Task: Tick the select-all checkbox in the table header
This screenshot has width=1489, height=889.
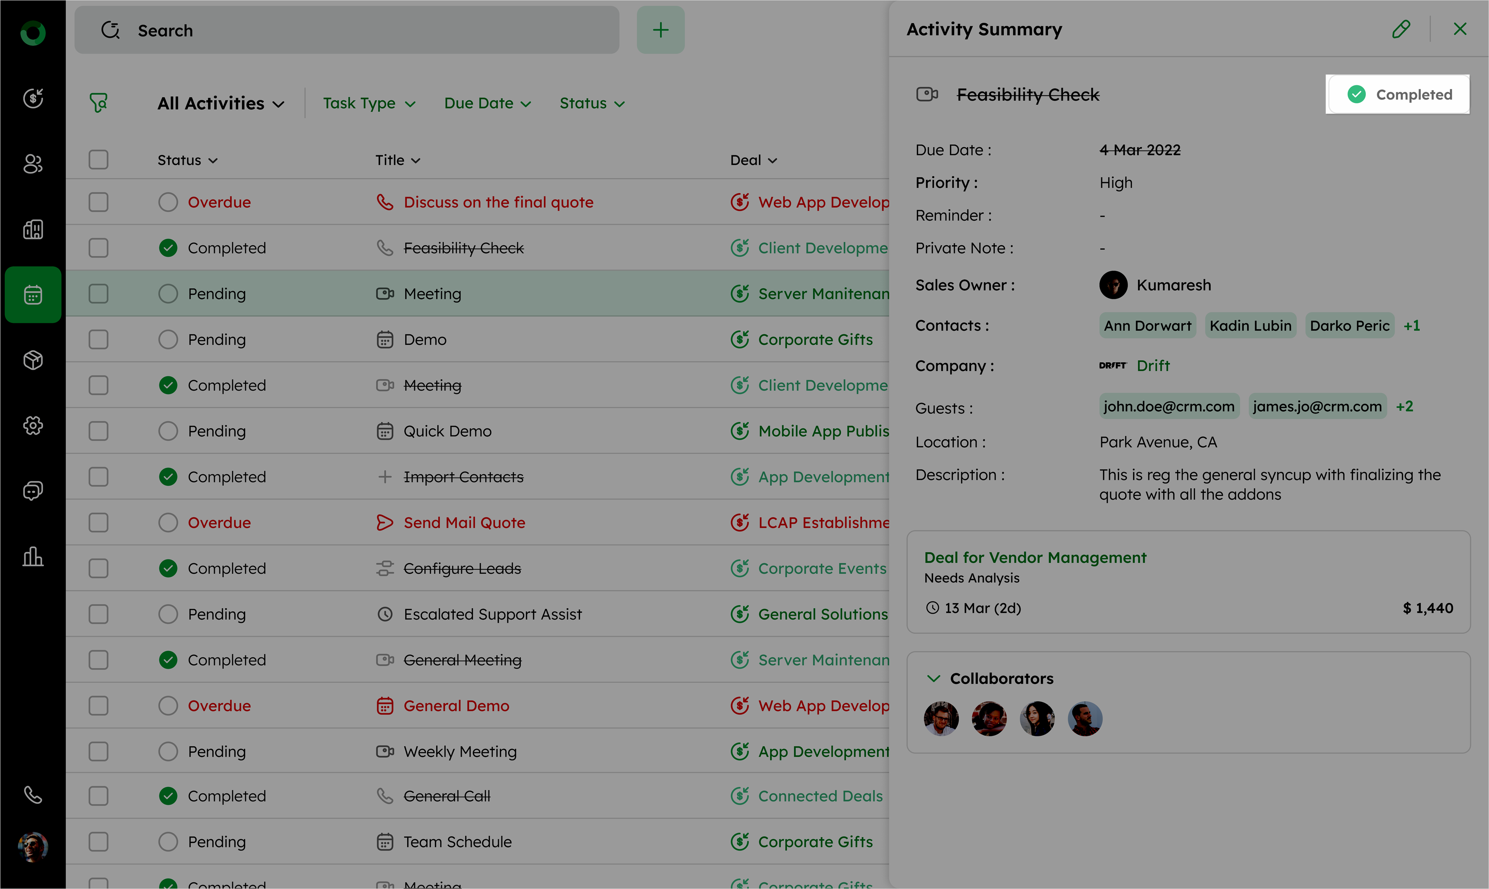Action: tap(98, 160)
